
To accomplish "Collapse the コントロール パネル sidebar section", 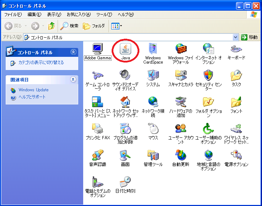I will click(x=74, y=52).
